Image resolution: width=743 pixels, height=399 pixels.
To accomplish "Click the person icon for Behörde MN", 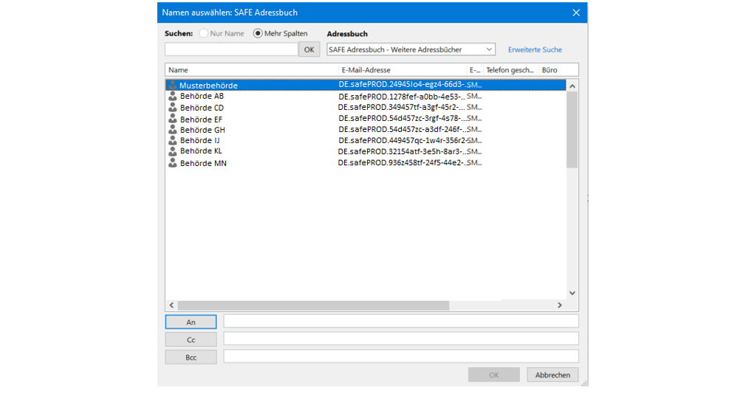I will (173, 163).
